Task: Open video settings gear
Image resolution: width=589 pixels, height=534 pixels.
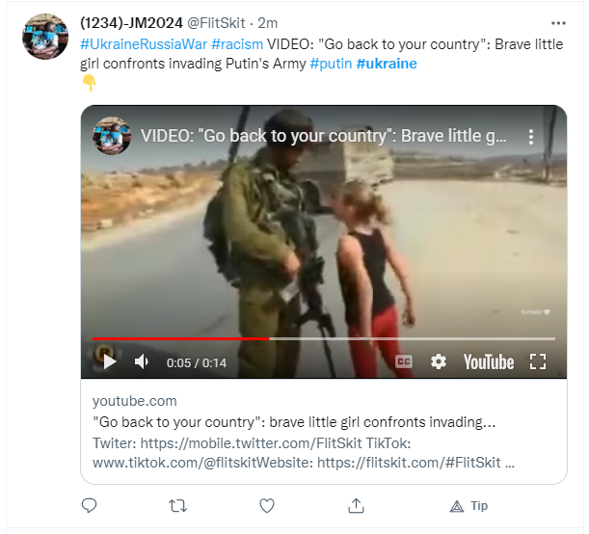Action: 439,361
